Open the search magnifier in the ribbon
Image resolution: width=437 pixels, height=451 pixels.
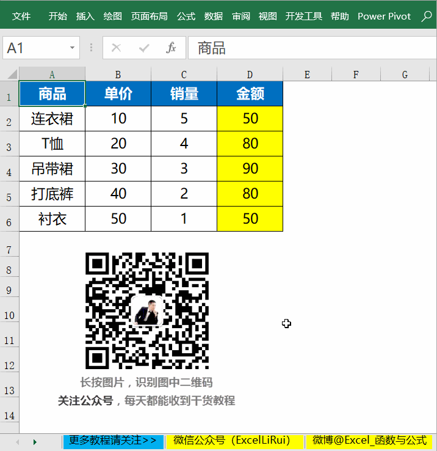click(x=427, y=16)
